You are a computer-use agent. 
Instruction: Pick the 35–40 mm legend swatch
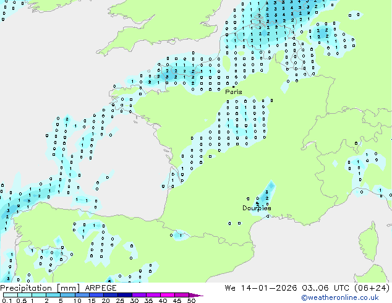click(153, 295)
